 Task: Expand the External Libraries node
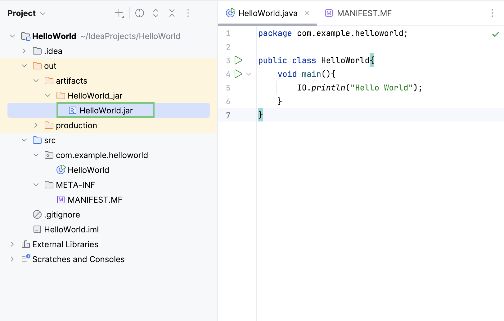pyautogui.click(x=12, y=244)
